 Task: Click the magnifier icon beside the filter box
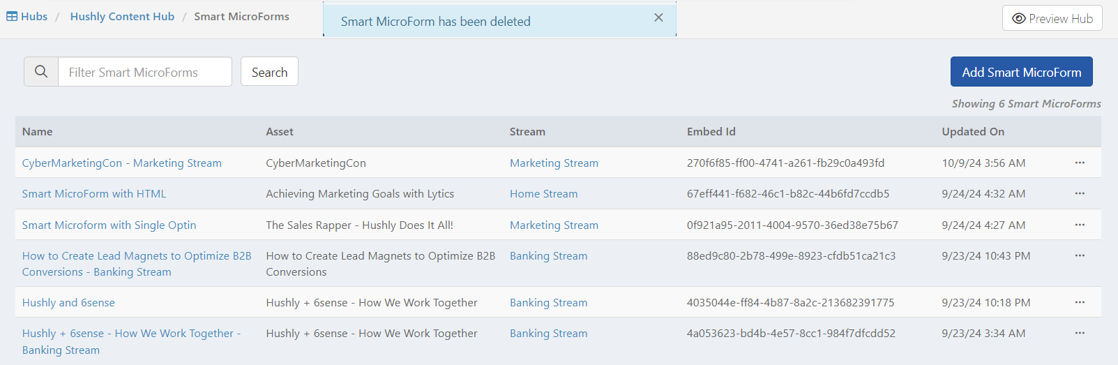point(41,72)
